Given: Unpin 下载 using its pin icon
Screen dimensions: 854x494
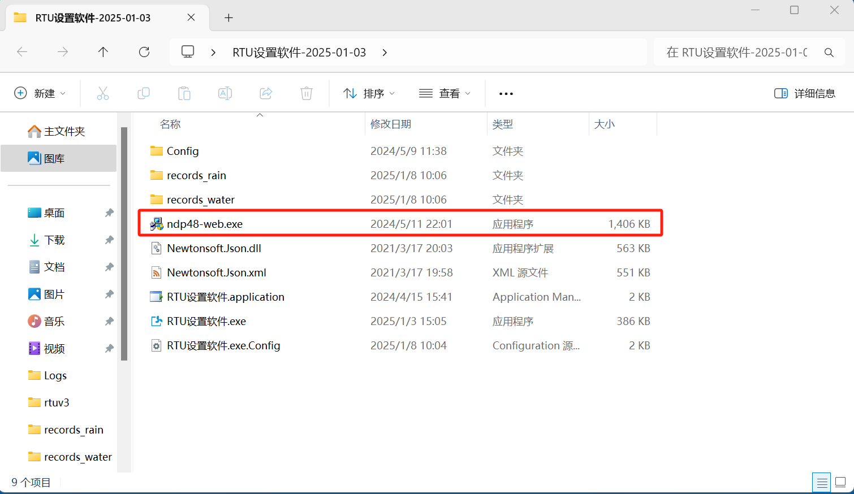Looking at the screenshot, I should click(x=109, y=240).
